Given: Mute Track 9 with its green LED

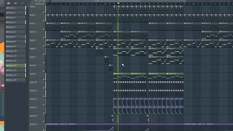Looking at the screenshot, I should pos(44,79).
